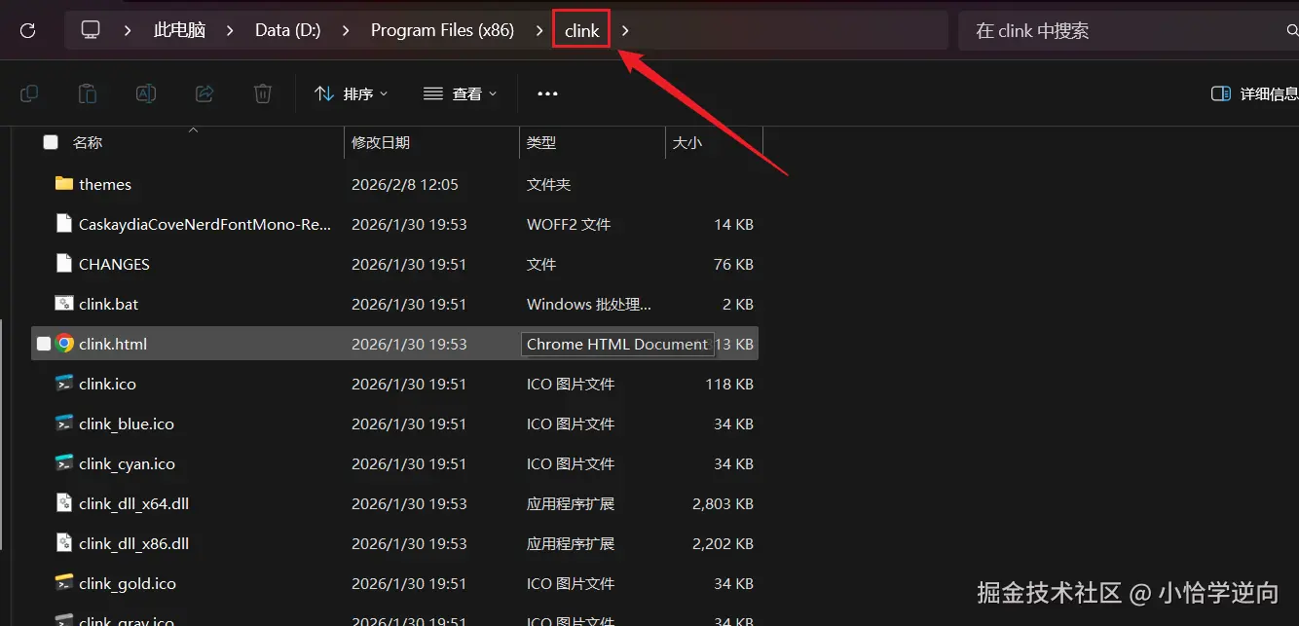Click the 在 clink 中搜索 search box

(1129, 30)
